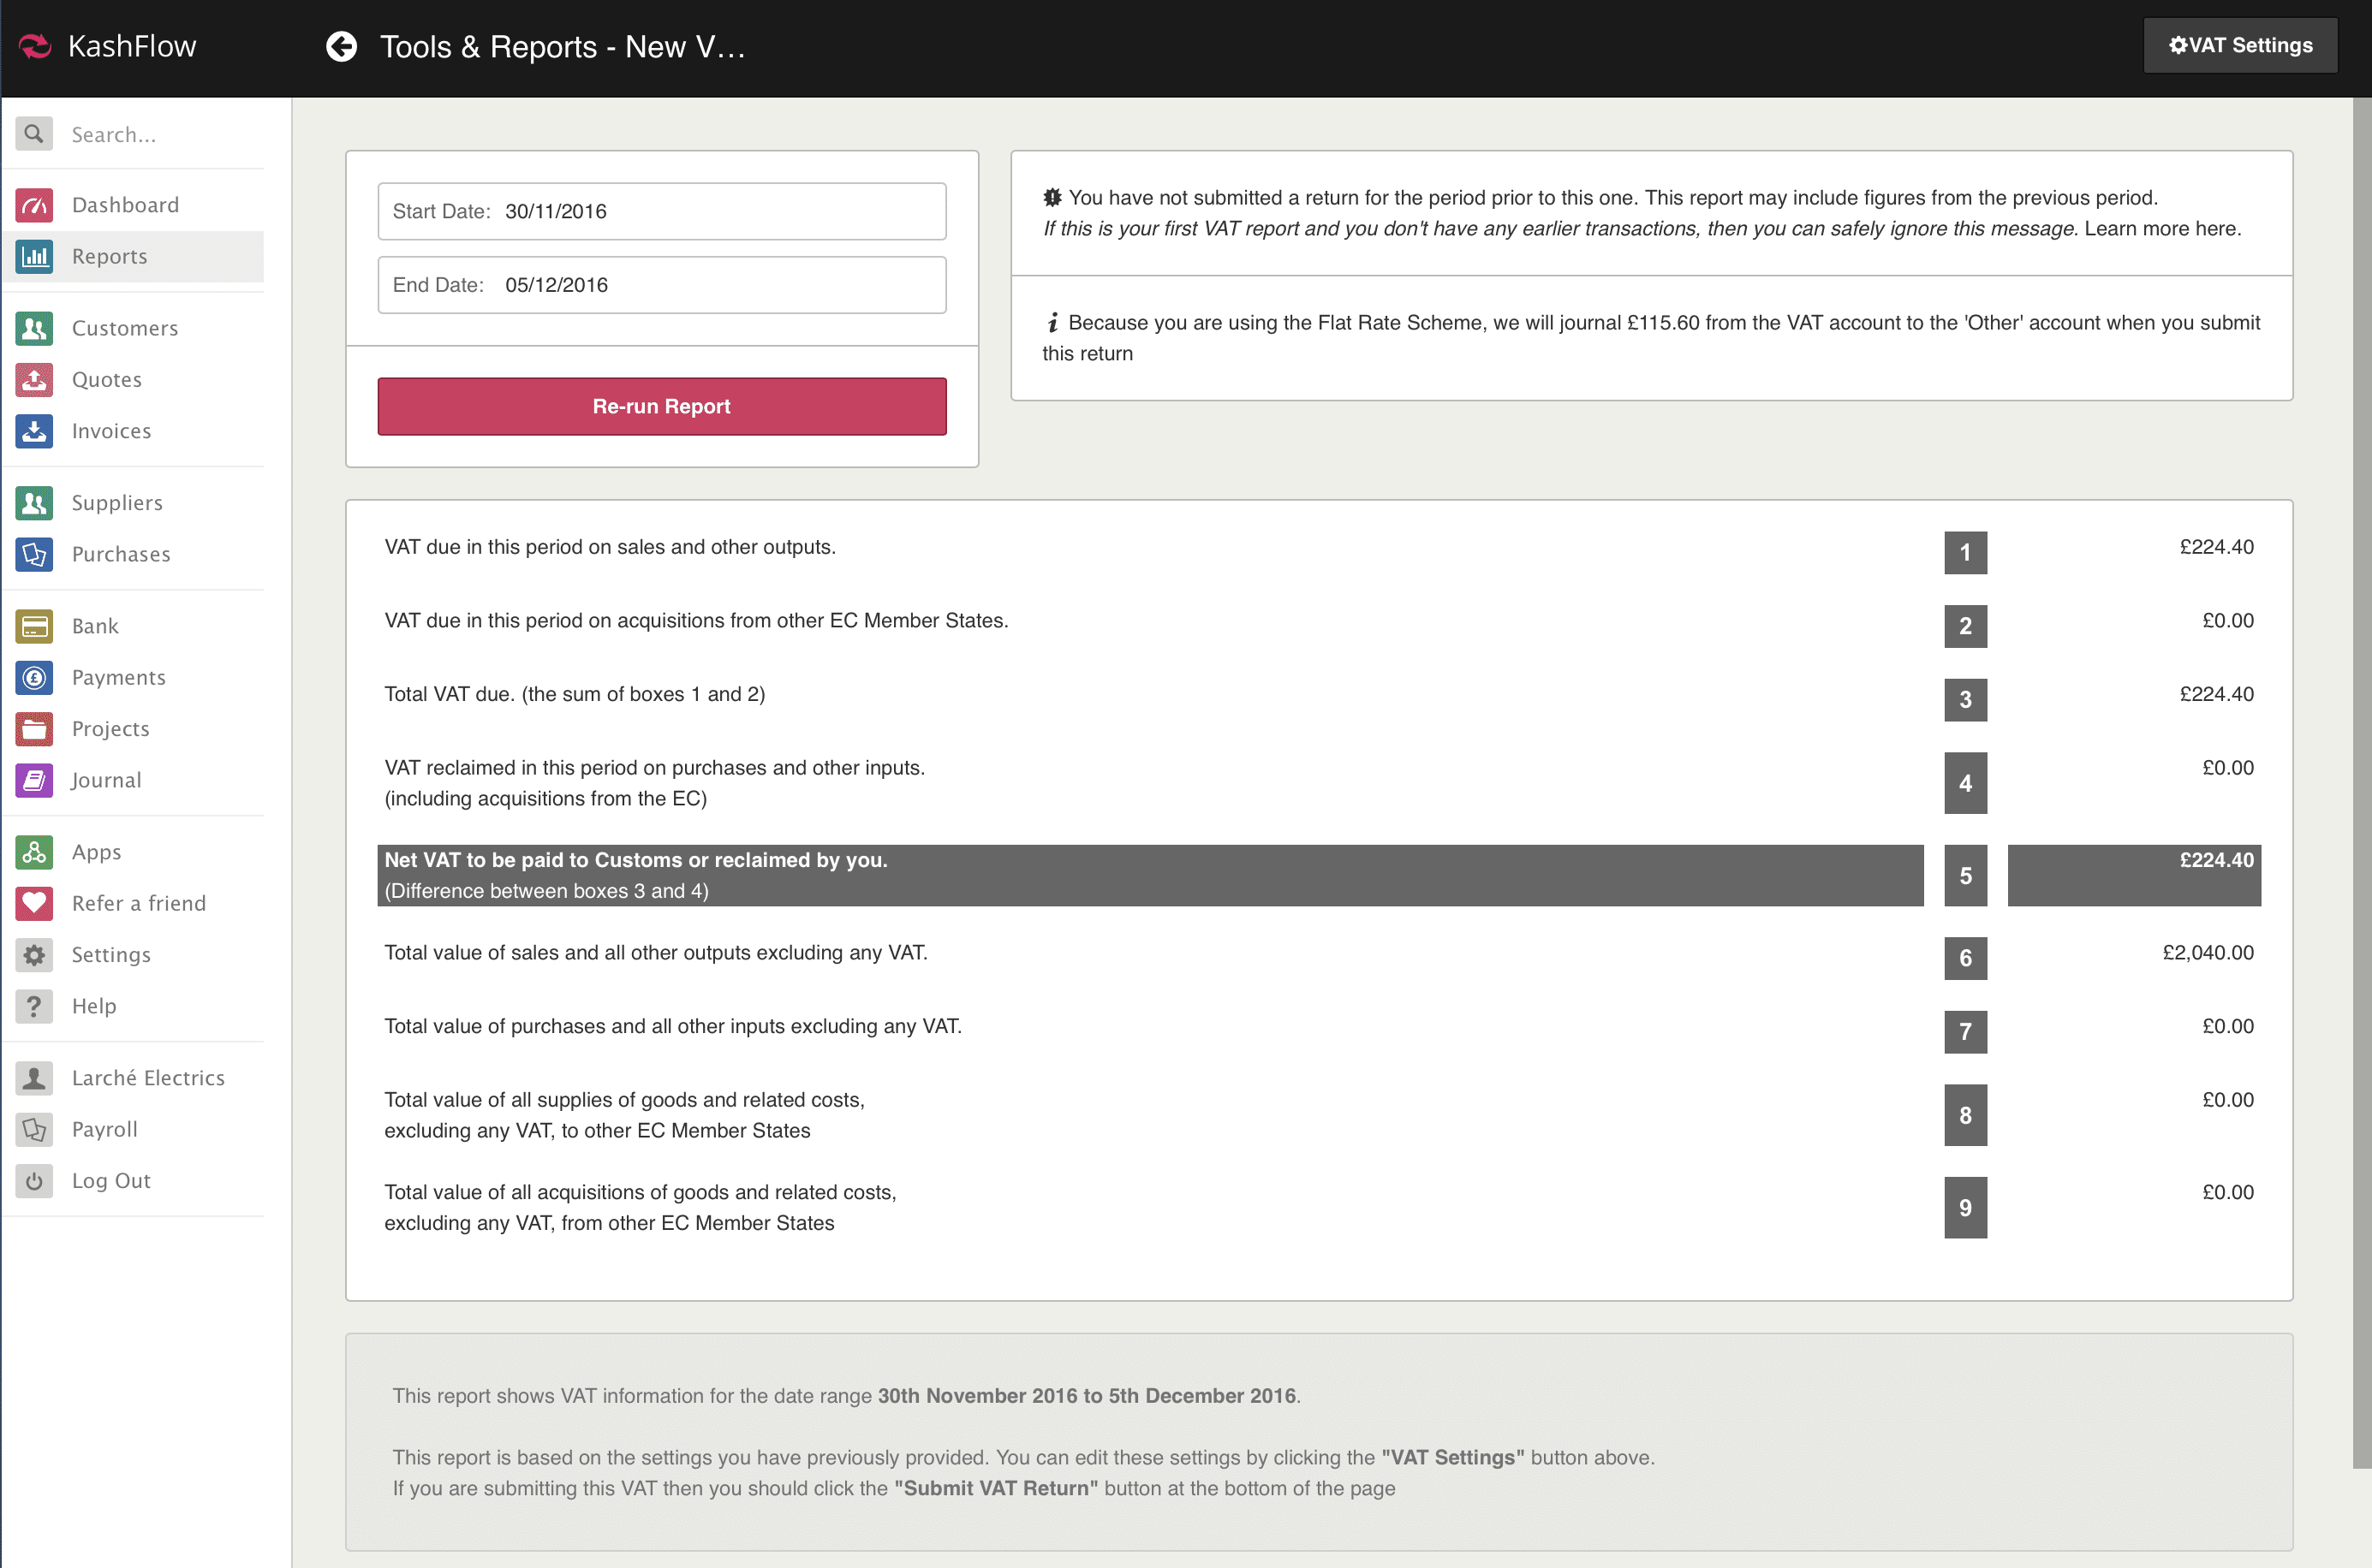Open Purchases from the sidebar menu
The image size is (2372, 1568).
pos(121,554)
